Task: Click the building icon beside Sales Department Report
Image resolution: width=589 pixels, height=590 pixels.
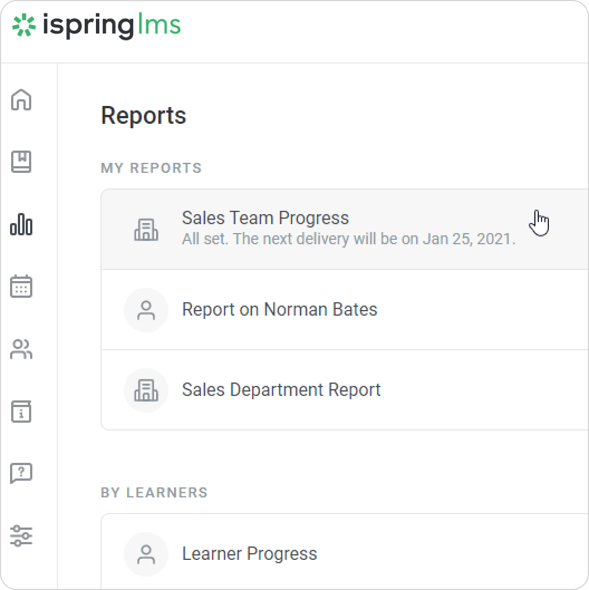Action: coord(146,390)
